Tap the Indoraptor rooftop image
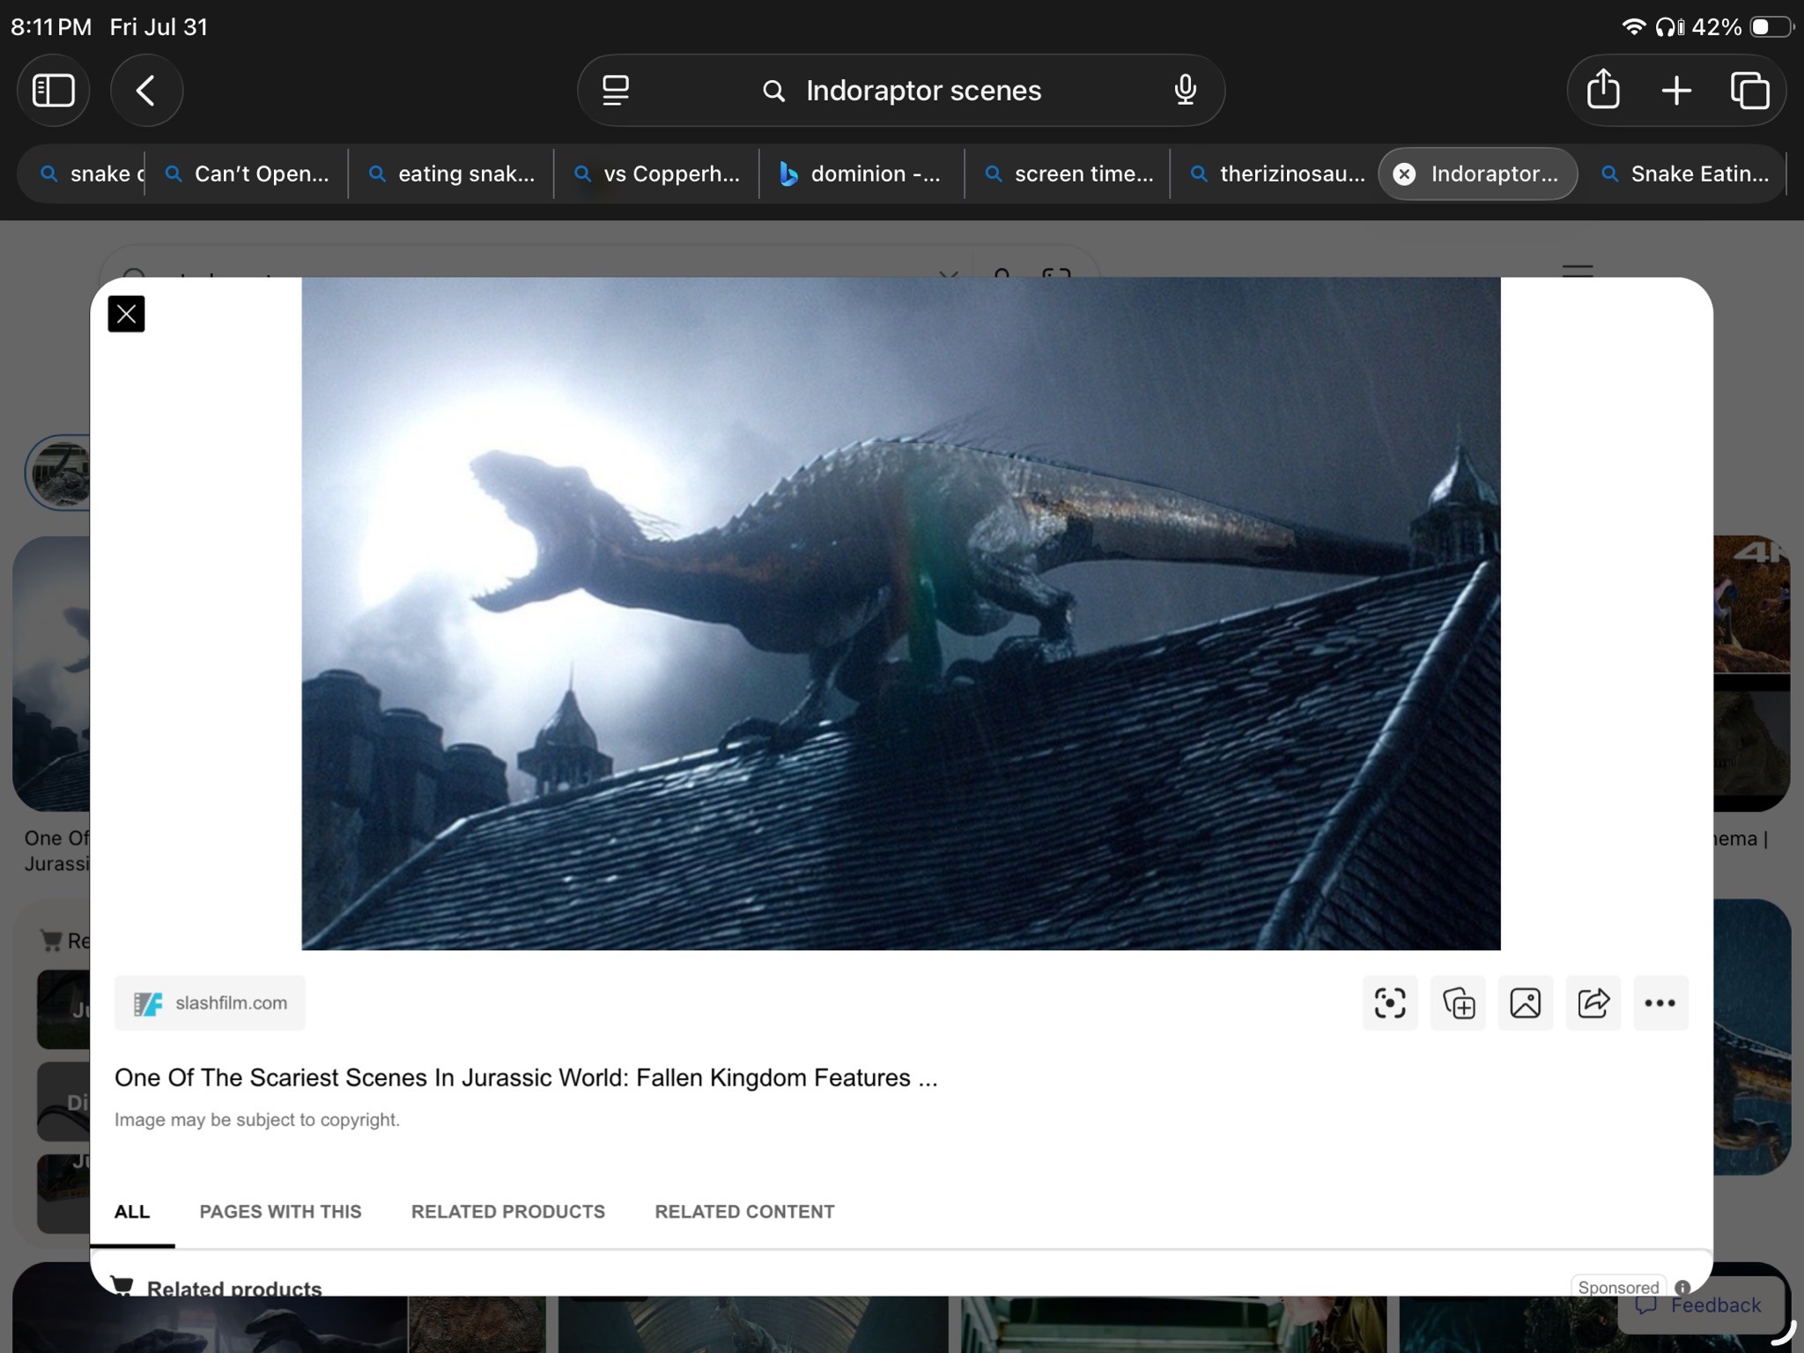 tap(901, 614)
